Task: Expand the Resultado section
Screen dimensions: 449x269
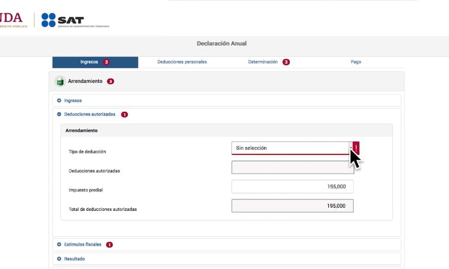Action: 74,259
